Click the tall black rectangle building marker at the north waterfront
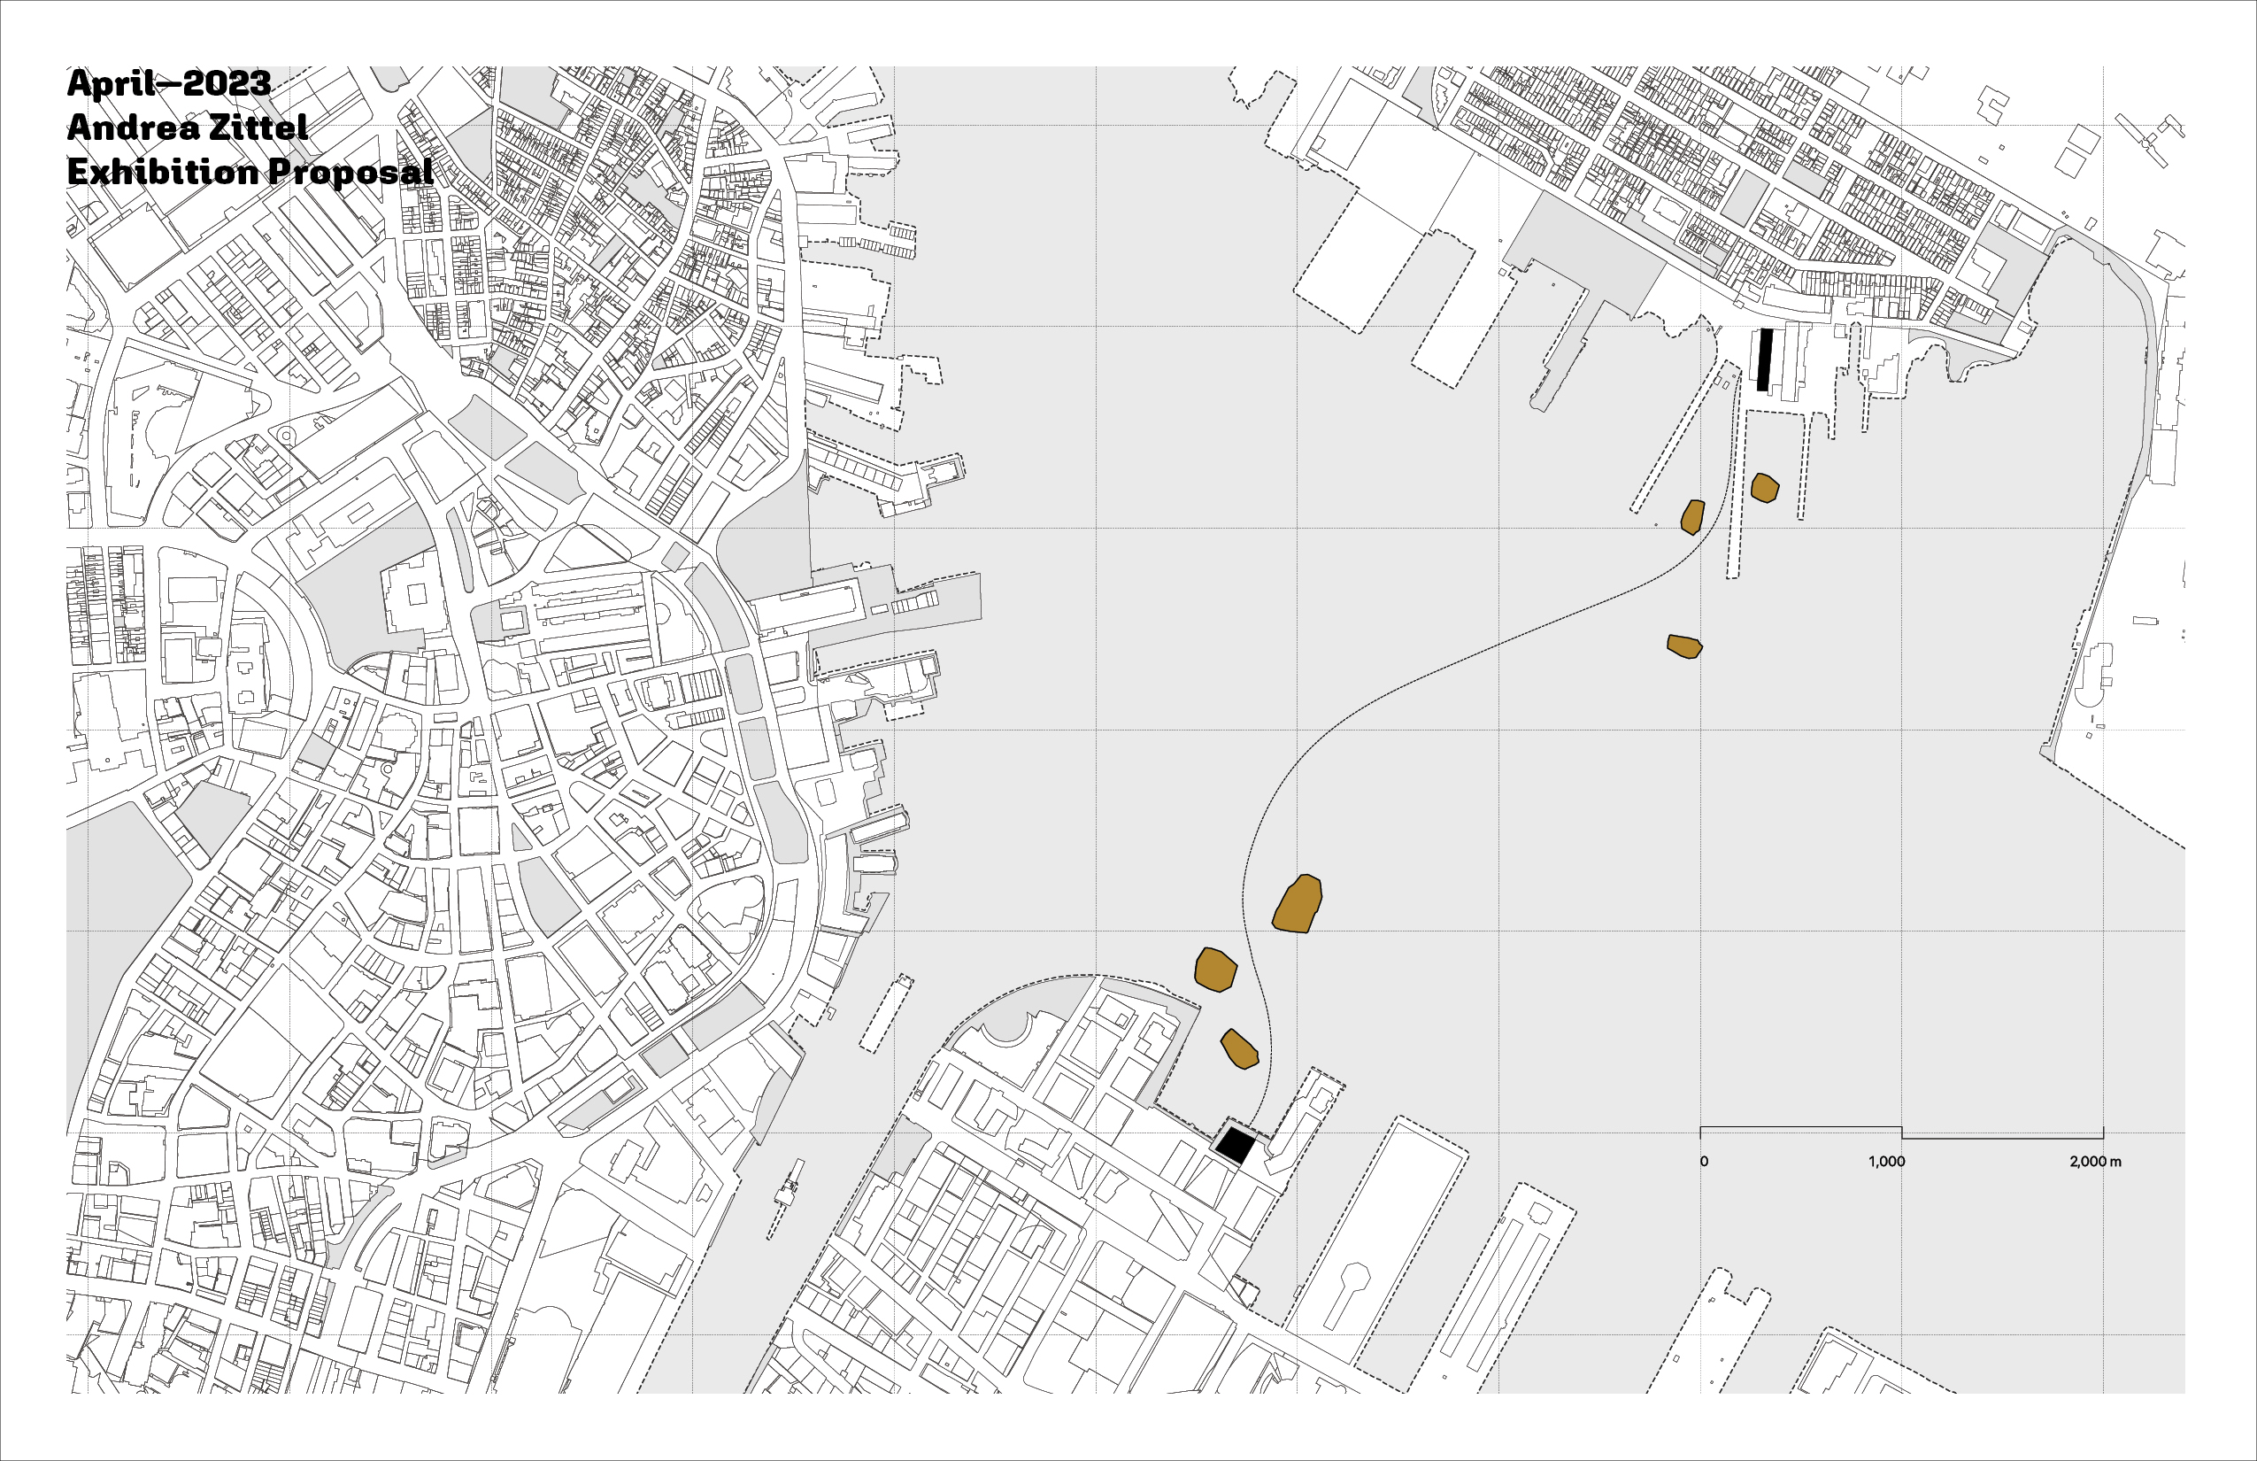This screenshot has height=1461, width=2257. tap(1765, 359)
